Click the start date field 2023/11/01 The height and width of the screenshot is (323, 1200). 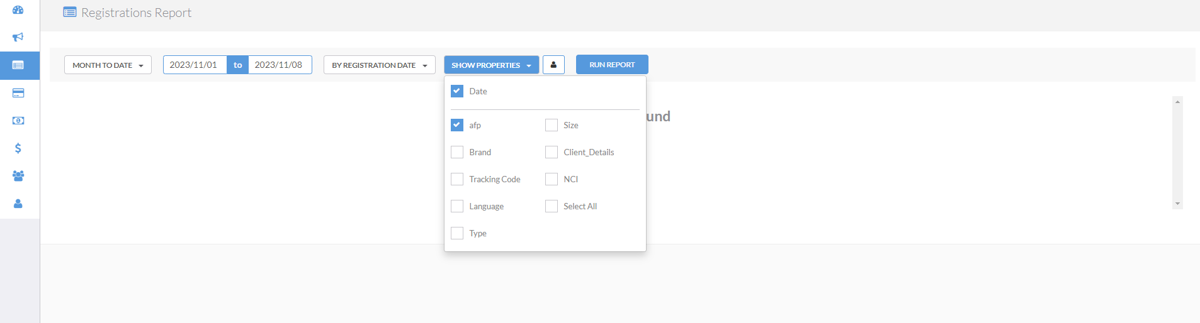(x=194, y=65)
